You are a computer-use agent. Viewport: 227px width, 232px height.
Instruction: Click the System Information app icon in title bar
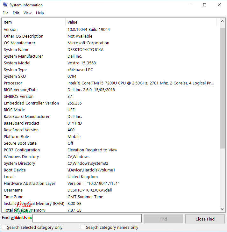coord(5,5)
